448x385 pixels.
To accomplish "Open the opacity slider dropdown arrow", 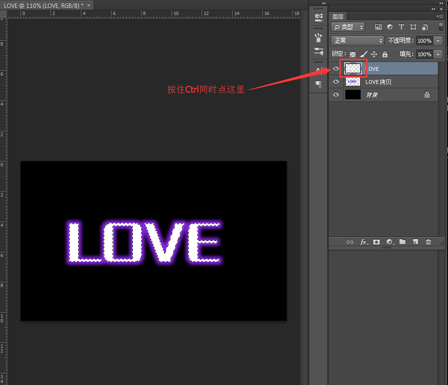I will click(x=438, y=41).
